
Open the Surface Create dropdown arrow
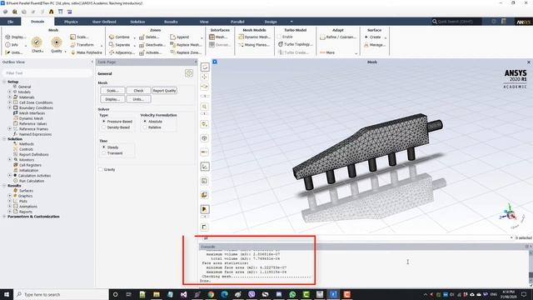coord(385,37)
